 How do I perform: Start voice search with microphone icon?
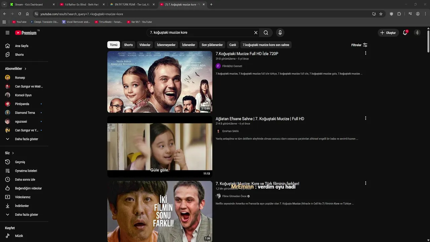(x=280, y=33)
